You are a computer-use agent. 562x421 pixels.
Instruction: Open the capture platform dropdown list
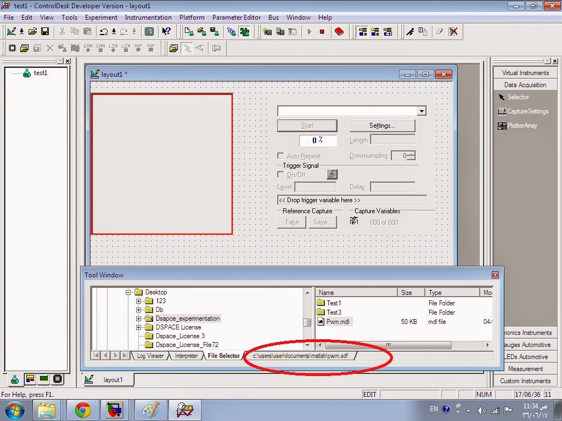[422, 111]
